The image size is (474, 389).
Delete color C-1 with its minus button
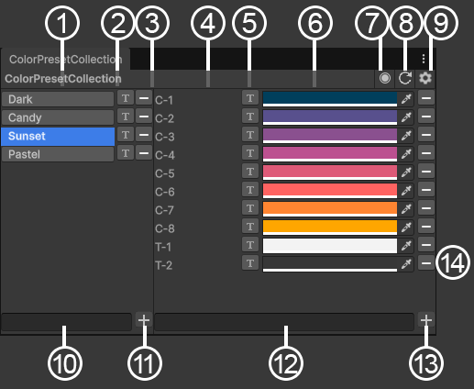click(x=426, y=98)
